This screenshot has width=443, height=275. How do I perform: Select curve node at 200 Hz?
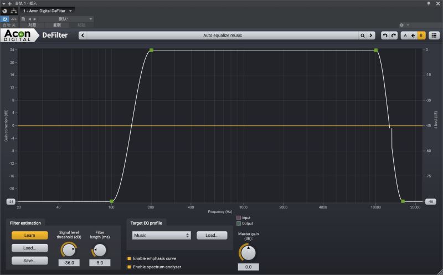tap(151, 50)
